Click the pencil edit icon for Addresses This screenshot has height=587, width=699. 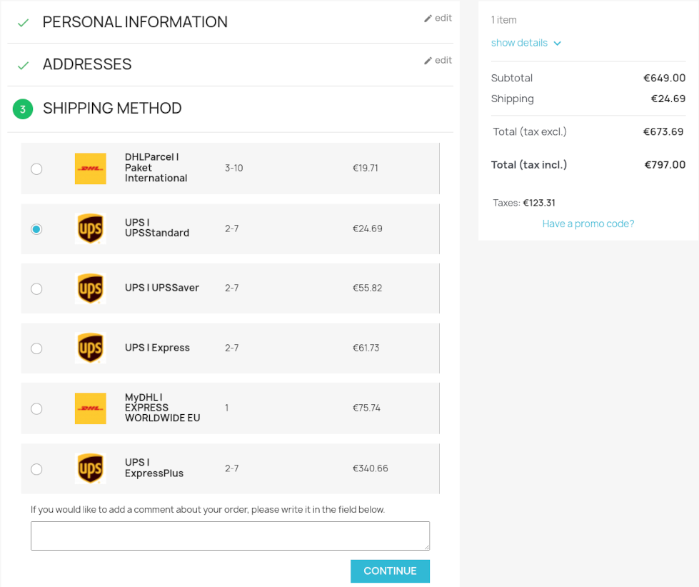tap(428, 61)
